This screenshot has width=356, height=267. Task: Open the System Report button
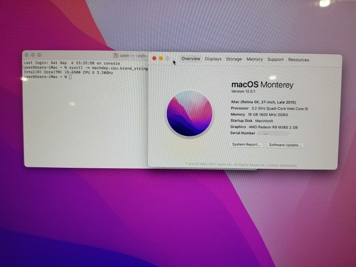[x=246, y=144]
